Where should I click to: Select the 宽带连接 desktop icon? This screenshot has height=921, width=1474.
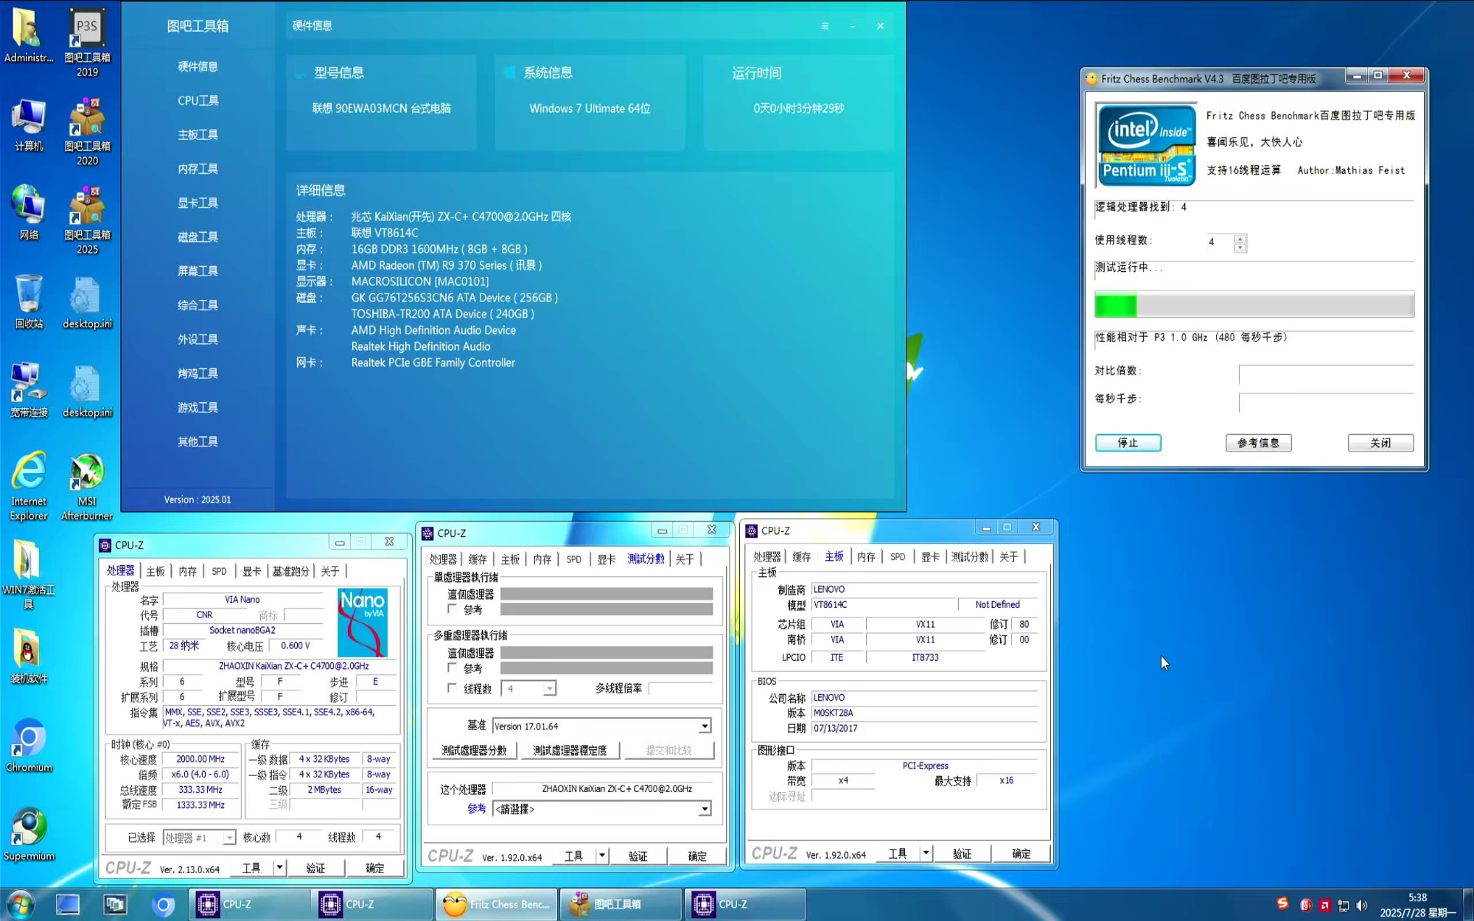pyautogui.click(x=29, y=390)
